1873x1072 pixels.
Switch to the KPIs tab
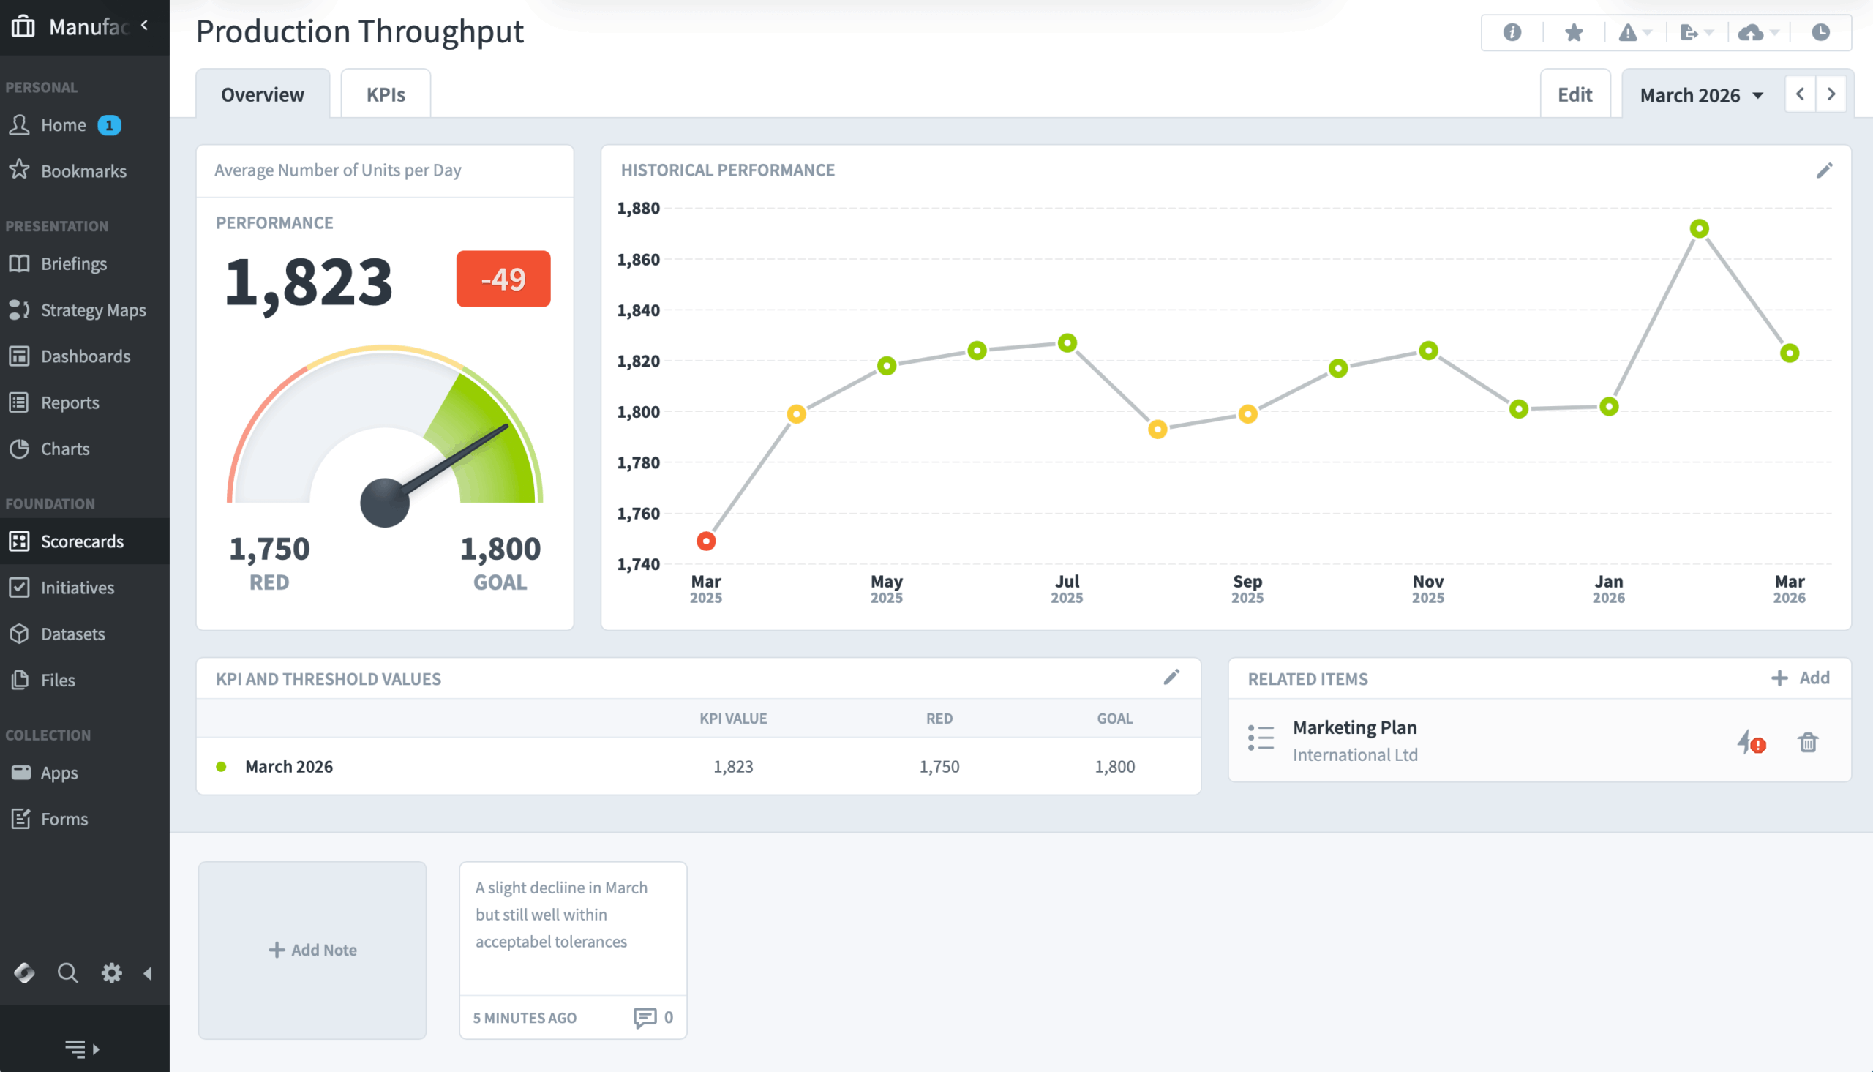coord(386,94)
